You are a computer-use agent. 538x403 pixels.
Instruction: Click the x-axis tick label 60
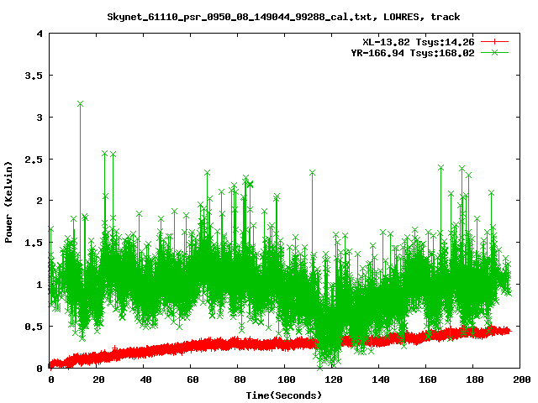click(191, 379)
